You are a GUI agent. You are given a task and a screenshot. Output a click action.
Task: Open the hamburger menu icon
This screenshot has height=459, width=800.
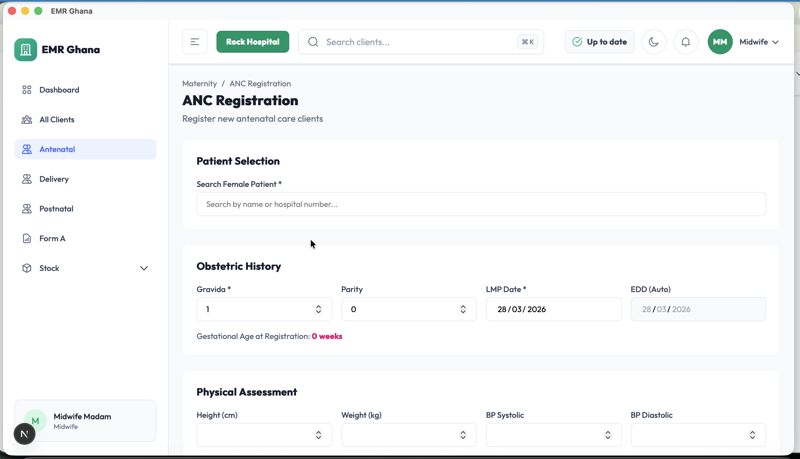coord(194,41)
